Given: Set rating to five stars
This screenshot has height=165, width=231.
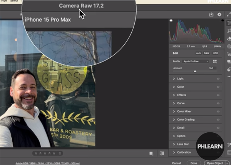Looking at the screenshot, I should coord(54,153).
